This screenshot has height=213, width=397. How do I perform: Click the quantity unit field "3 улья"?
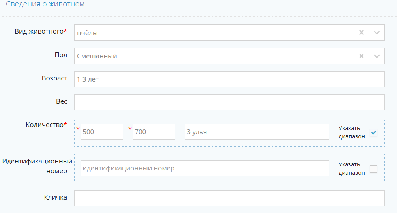pos(257,132)
